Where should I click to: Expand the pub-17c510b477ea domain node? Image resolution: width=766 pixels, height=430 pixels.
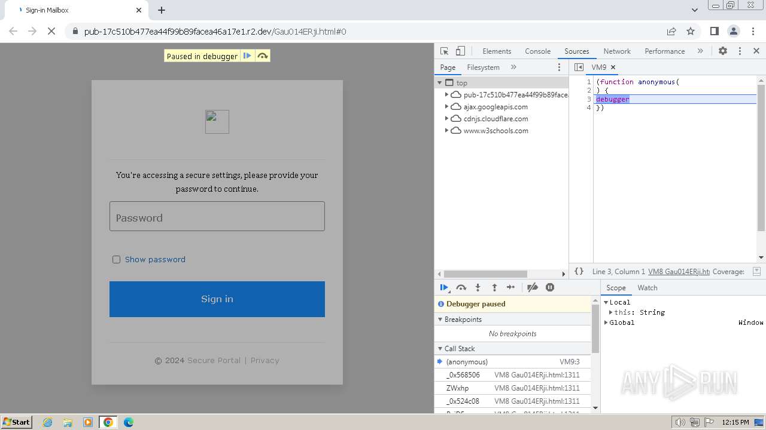pos(446,95)
